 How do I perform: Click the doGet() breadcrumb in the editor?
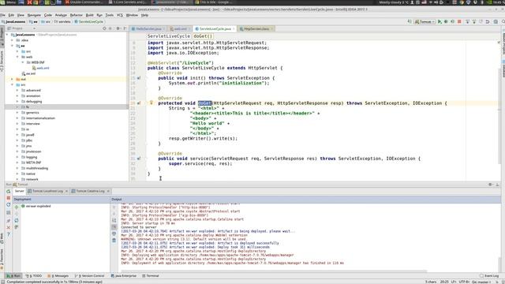[x=203, y=36]
